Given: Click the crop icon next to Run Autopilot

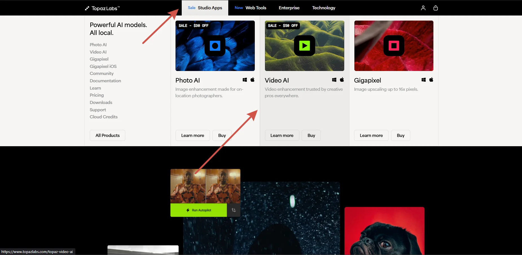Looking at the screenshot, I should click(x=234, y=210).
